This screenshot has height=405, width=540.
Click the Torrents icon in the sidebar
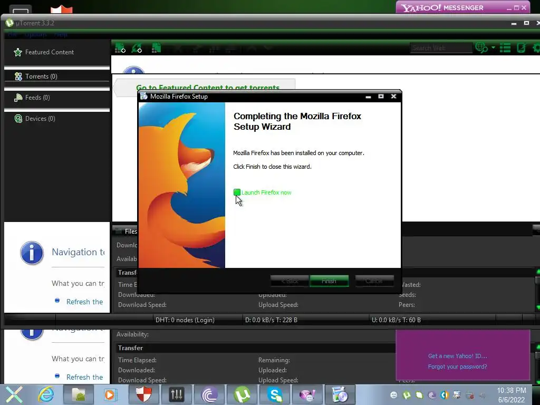(x=18, y=76)
